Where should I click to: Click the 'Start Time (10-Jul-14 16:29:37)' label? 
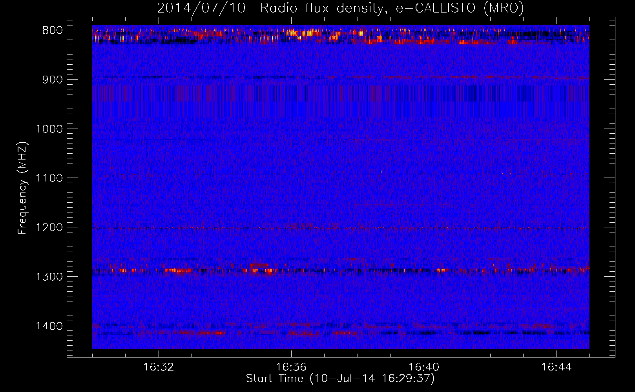tap(340, 379)
